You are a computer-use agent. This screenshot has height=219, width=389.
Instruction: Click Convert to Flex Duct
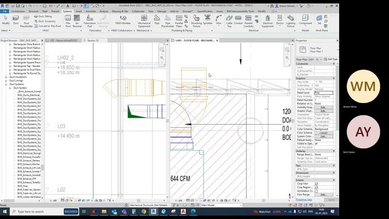pos(47,26)
